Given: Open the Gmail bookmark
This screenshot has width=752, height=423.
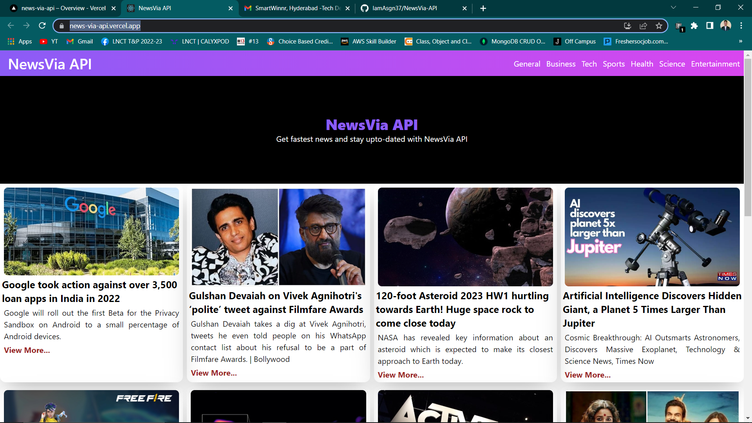Looking at the screenshot, I should coord(80,42).
